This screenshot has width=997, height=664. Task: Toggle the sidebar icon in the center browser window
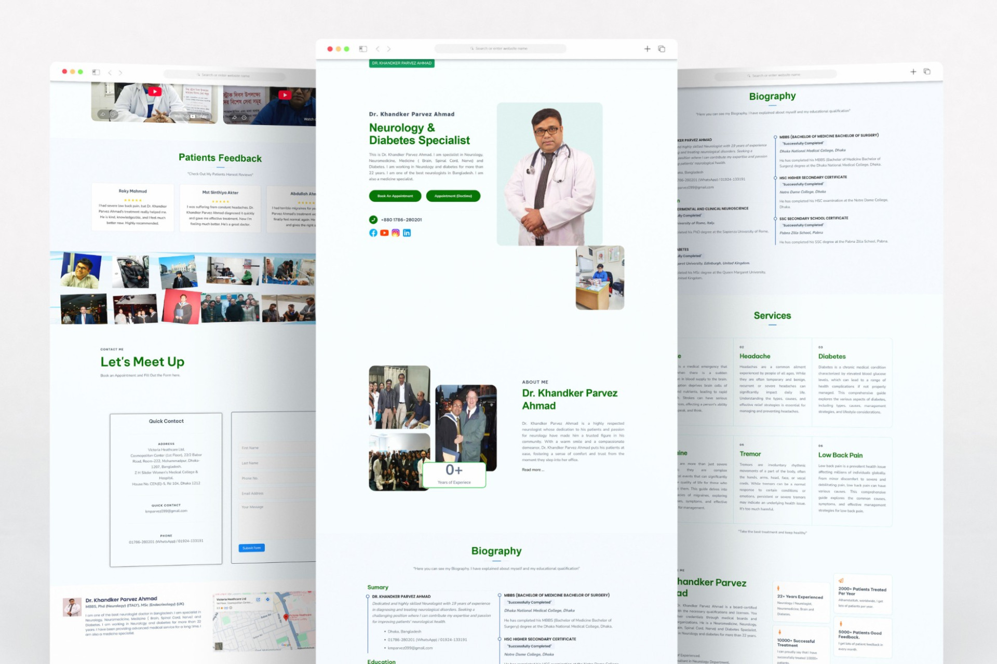363,49
